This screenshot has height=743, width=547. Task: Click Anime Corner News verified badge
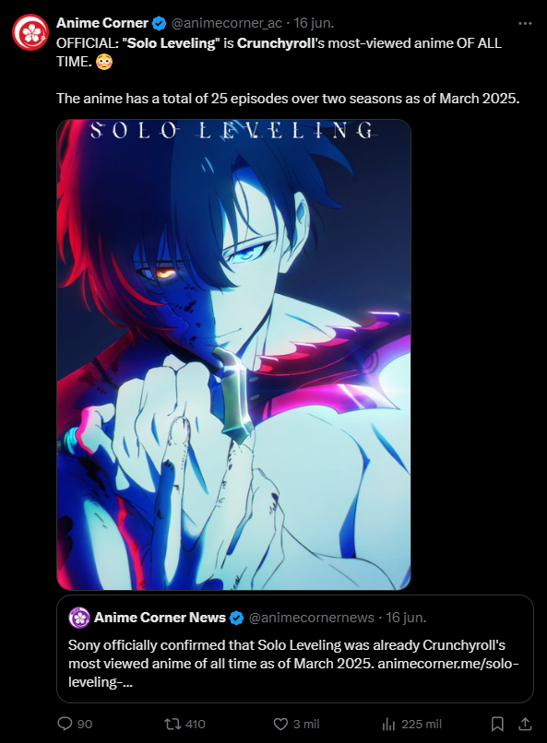click(236, 618)
